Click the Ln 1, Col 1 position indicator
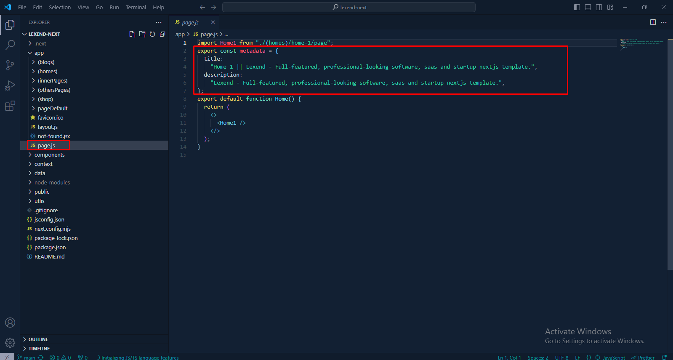 point(509,357)
